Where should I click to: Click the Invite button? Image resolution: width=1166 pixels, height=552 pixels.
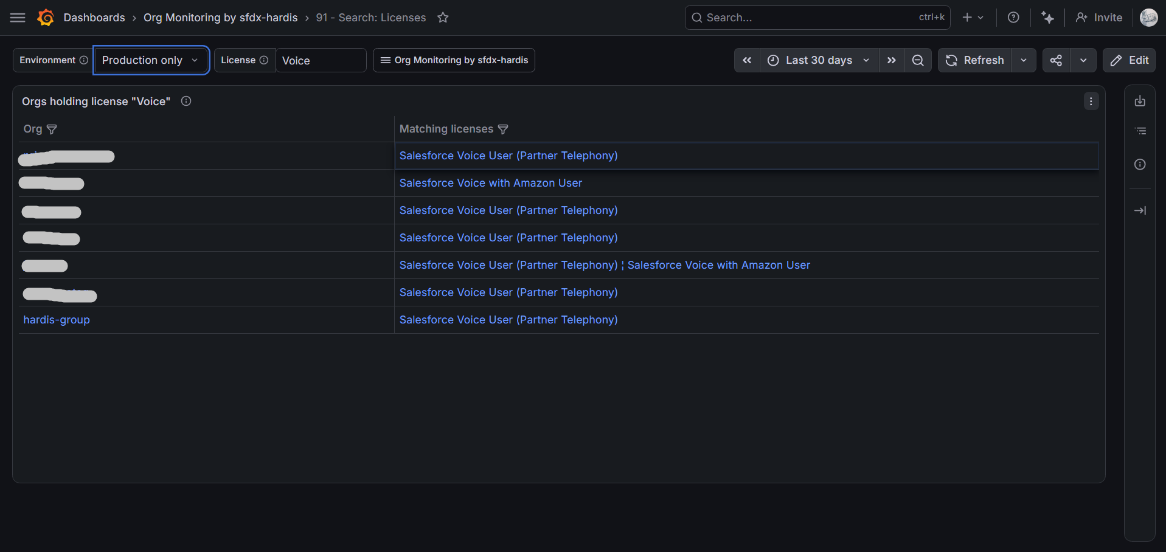coord(1099,18)
